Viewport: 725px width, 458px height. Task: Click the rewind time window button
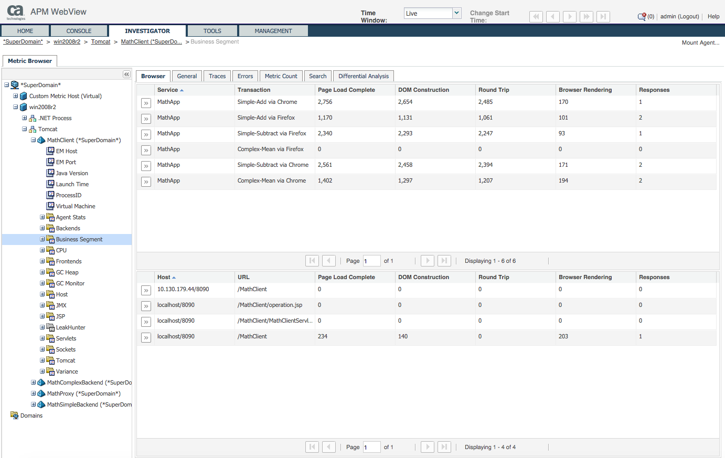(x=536, y=17)
